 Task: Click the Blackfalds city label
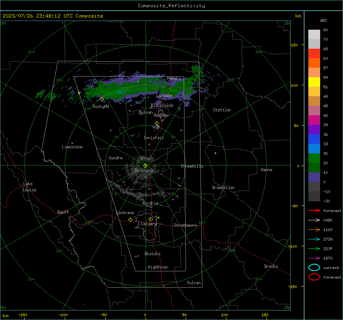162,105
